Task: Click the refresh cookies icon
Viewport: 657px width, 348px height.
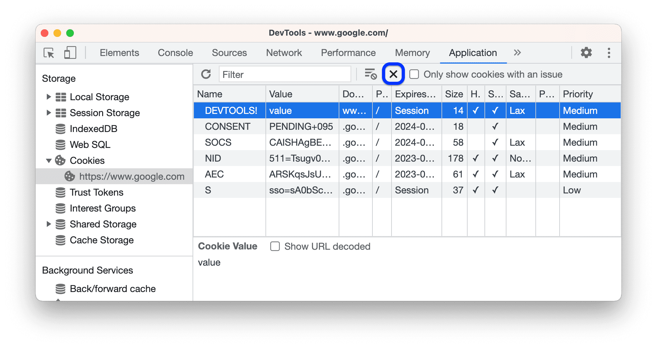Action: 206,74
